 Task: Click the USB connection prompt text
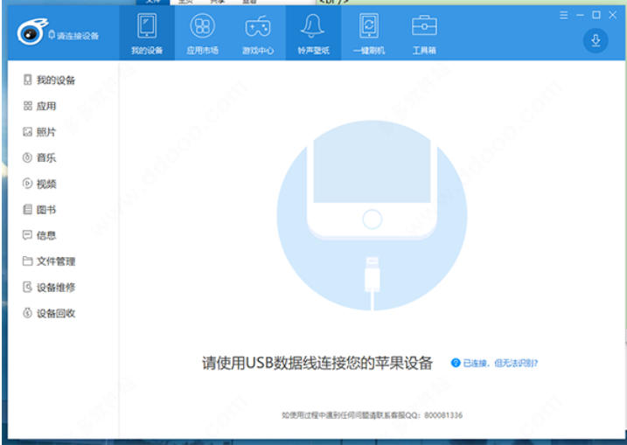[x=317, y=363]
